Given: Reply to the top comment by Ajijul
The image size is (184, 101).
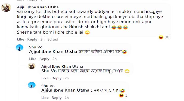Looking at the screenshot, I should click(x=32, y=39).
